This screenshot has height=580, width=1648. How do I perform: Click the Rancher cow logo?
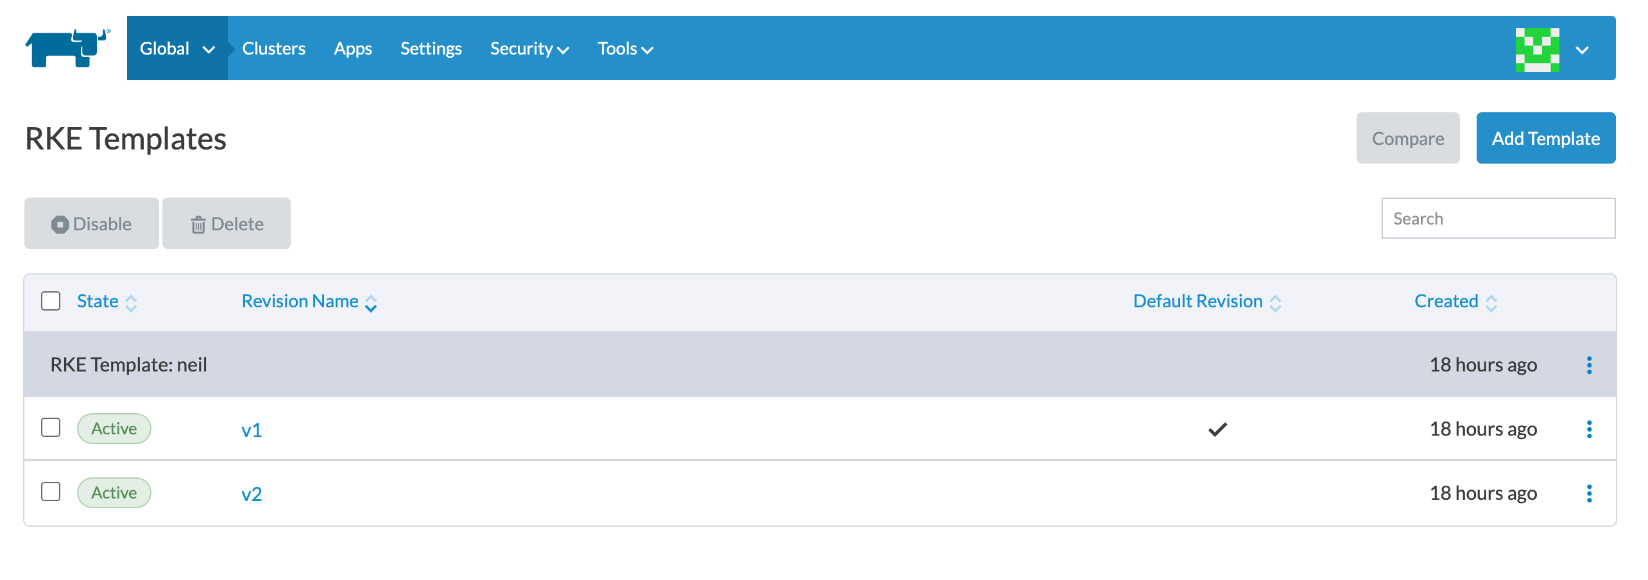(67, 48)
